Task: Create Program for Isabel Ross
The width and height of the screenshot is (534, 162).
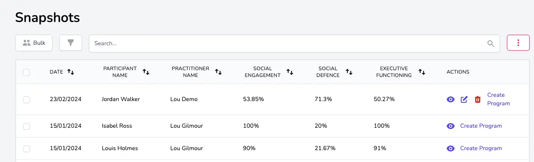Action: point(481,126)
